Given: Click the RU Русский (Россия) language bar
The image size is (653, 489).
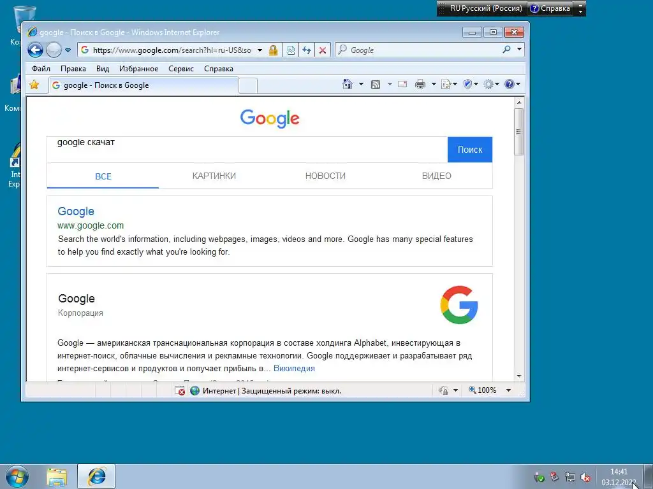Looking at the screenshot, I should tap(485, 8).
